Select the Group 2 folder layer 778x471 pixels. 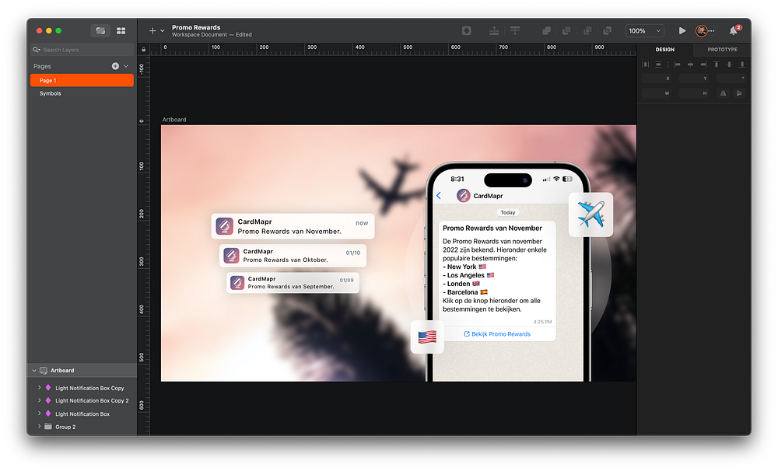(82, 427)
